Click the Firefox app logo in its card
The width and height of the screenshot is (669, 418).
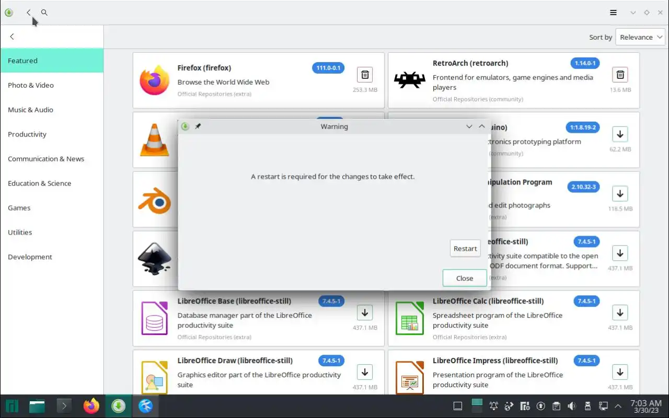click(154, 80)
